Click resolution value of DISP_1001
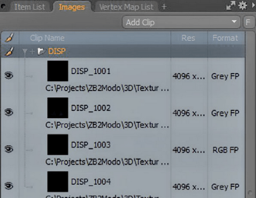256x198 pixels. 189,76
